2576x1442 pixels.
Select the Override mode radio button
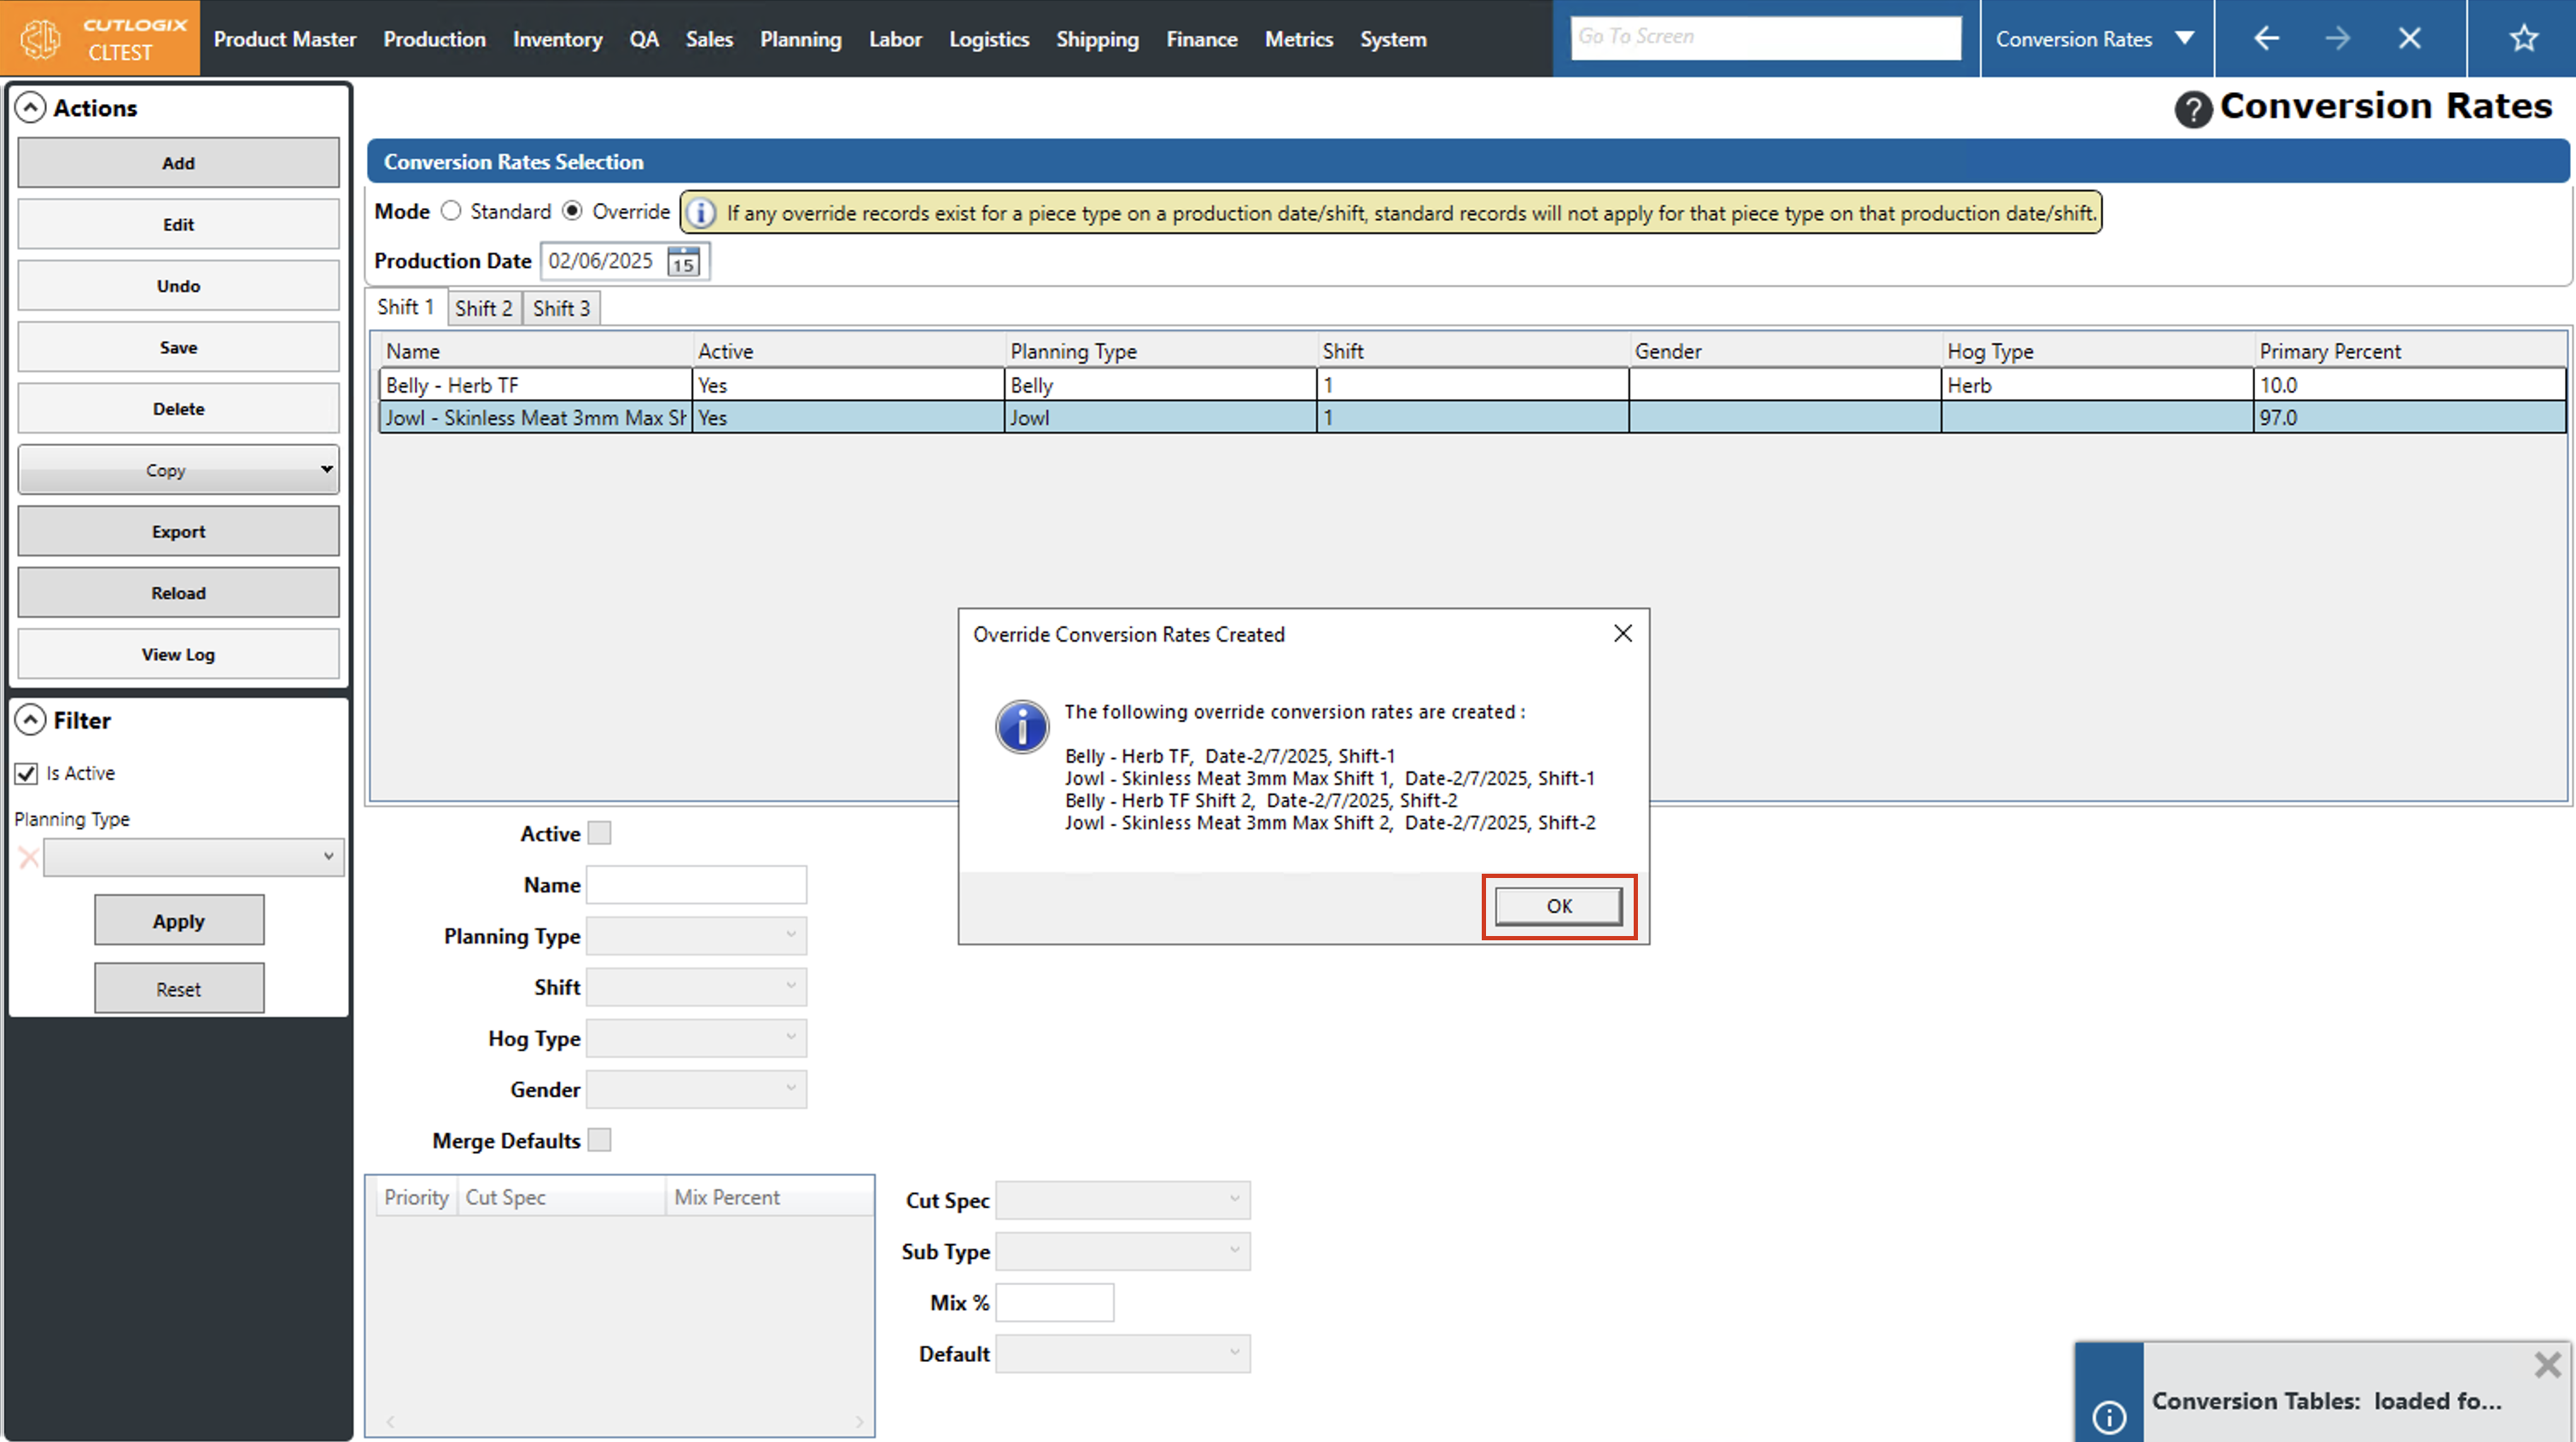pyautogui.click(x=572, y=211)
